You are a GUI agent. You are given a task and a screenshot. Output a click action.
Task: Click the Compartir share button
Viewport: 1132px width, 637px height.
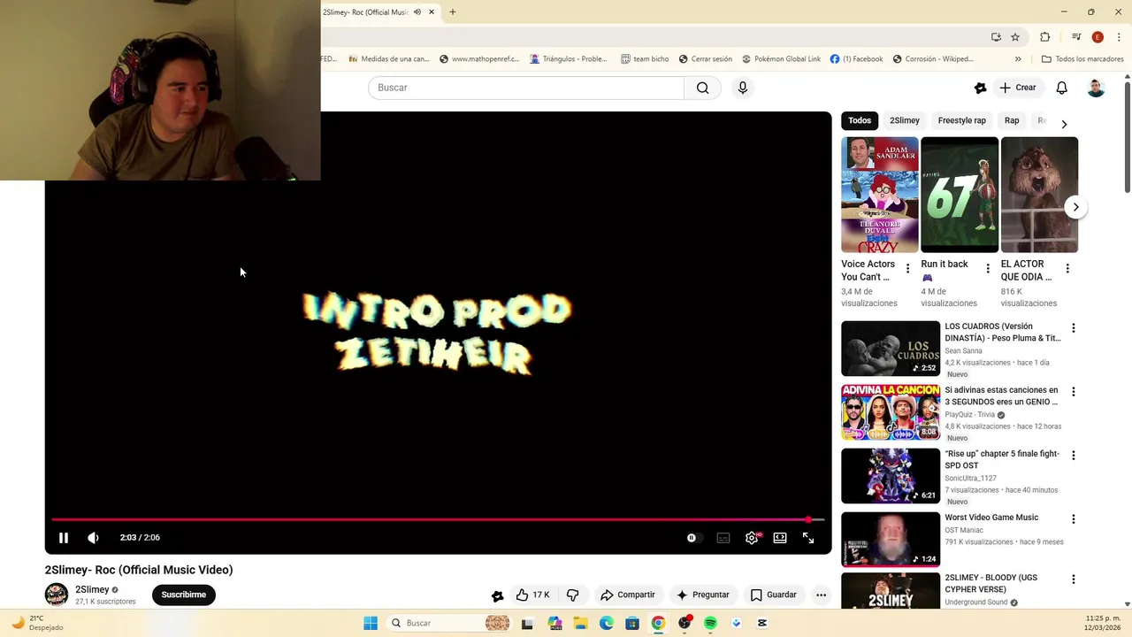(628, 595)
